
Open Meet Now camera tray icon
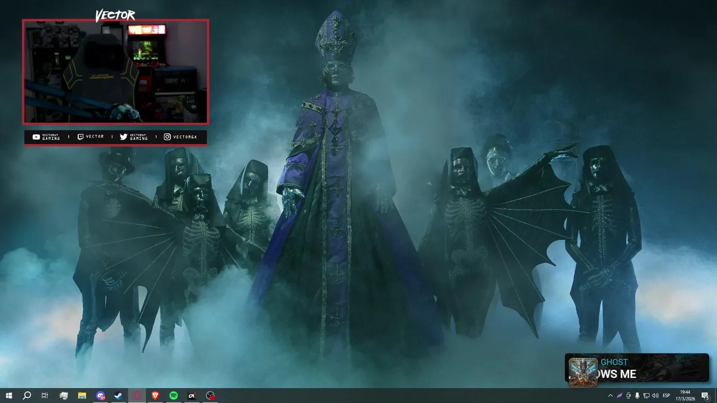tap(628, 396)
